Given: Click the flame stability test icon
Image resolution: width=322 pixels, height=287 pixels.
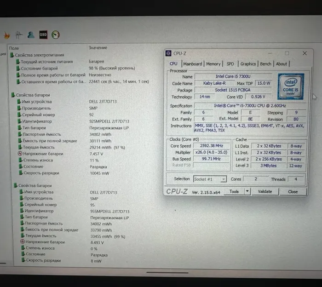Looking at the screenshot, I should (x=6, y=35).
